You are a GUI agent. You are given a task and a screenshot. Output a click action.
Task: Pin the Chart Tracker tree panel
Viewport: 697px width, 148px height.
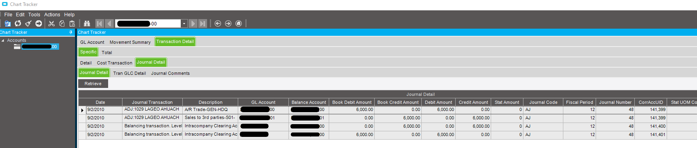pos(71,32)
